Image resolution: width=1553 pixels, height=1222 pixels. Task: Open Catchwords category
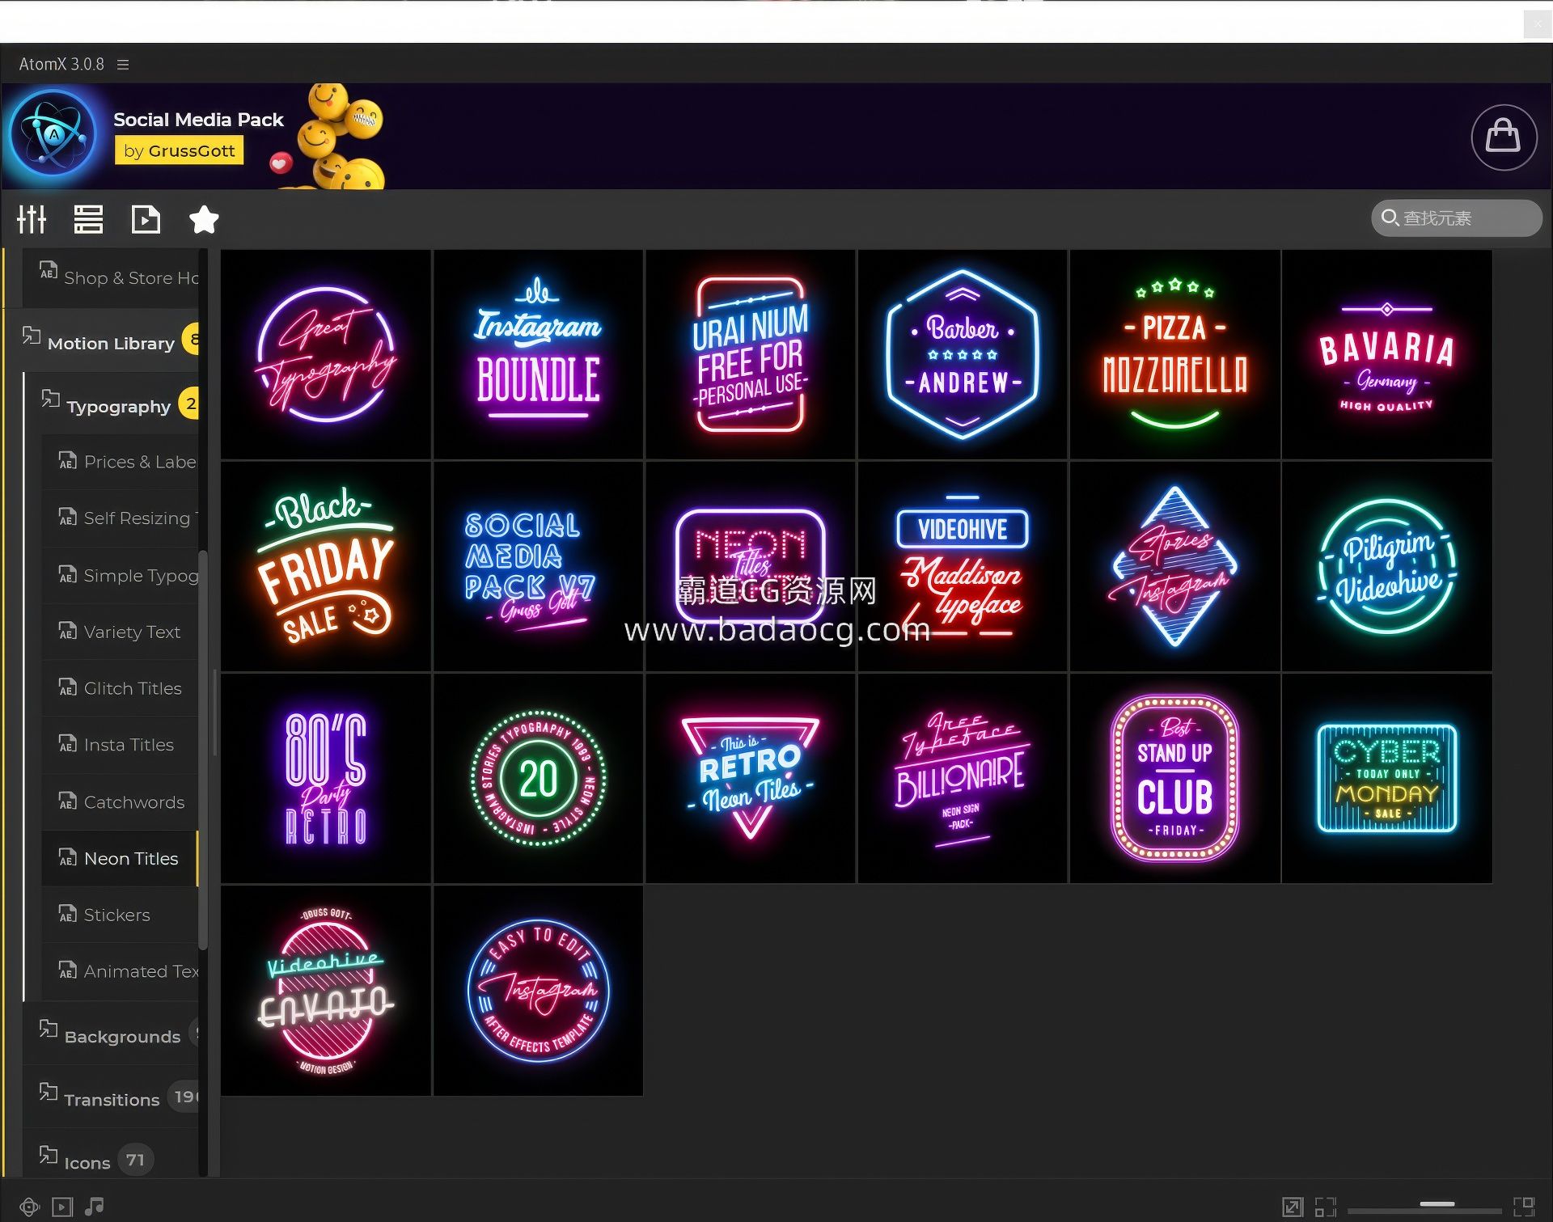coord(120,802)
